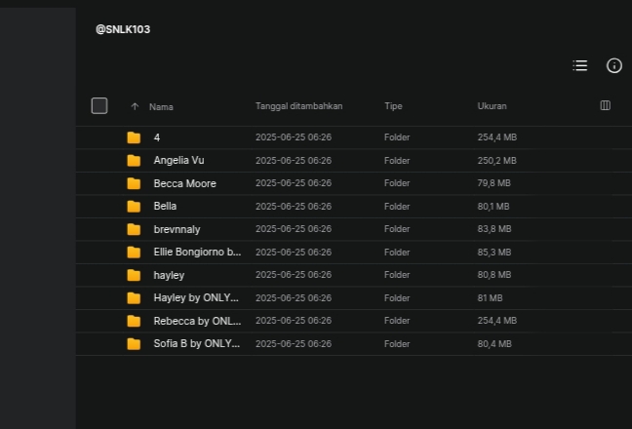The height and width of the screenshot is (429, 632).
Task: Open the Bella folder
Action: point(165,206)
